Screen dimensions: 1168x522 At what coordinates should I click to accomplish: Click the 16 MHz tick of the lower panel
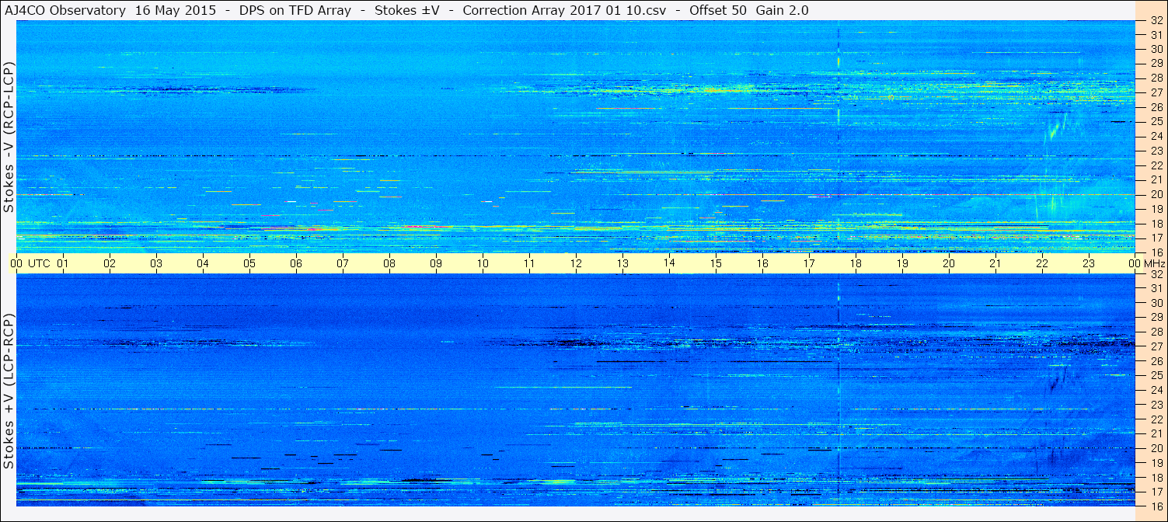pyautogui.click(x=1156, y=506)
